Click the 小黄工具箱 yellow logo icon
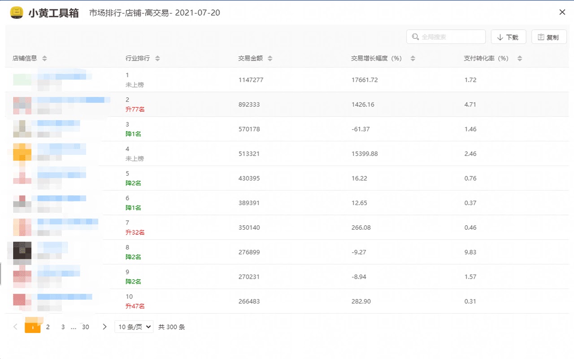 17,13
